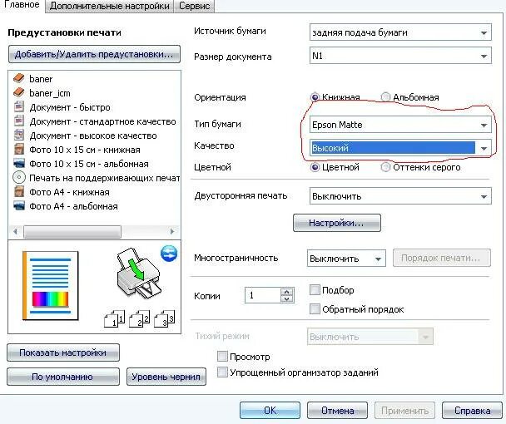Select 'Альбомная' orientation
Screen dimensions: 506x424
coord(385,97)
